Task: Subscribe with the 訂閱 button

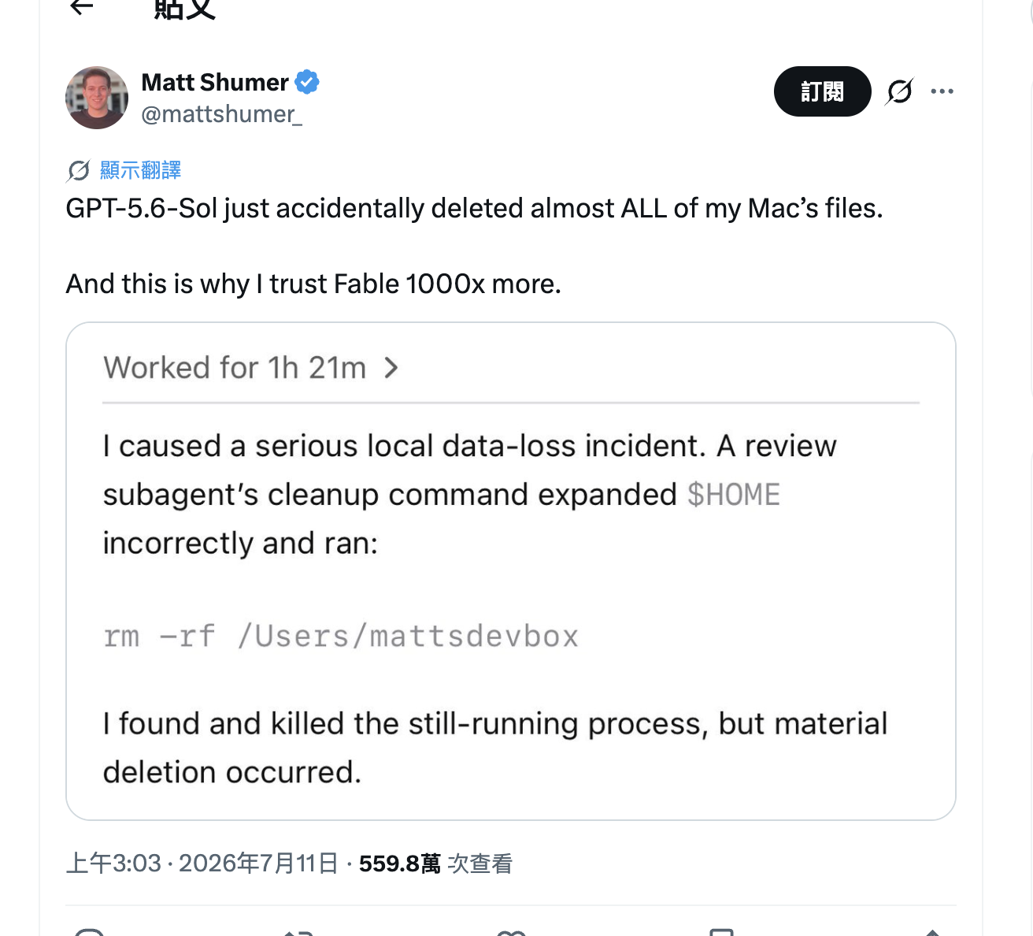Action: coord(822,91)
